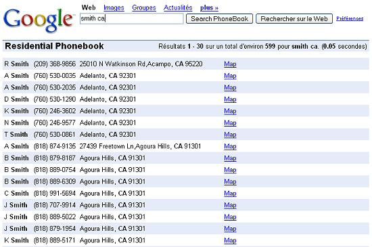The width and height of the screenshot is (372, 247).
Task: Click the name T Smith
Action: tap(16, 135)
